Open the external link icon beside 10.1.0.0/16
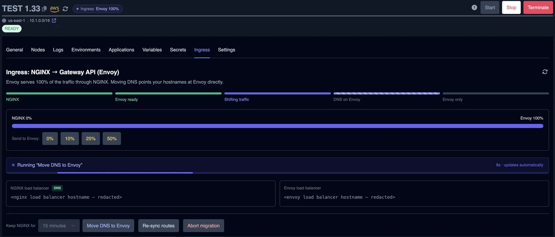This screenshot has width=555, height=237. point(54,20)
